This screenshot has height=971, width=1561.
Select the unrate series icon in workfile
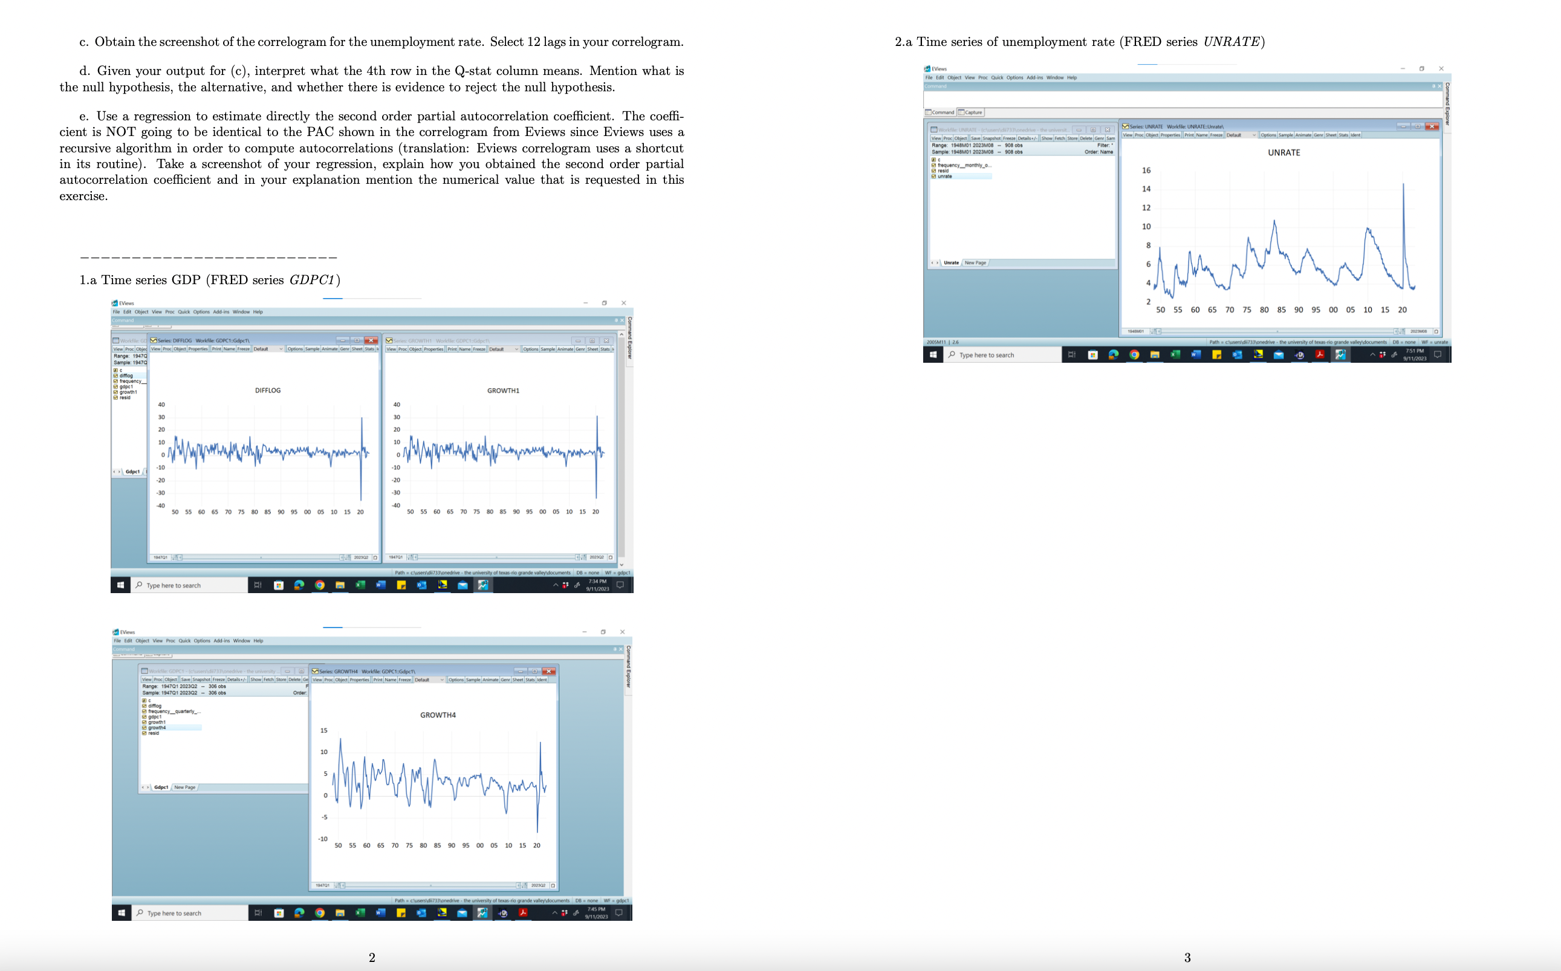pos(933,176)
